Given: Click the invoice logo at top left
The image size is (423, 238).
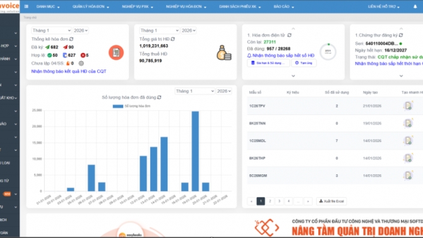Looking at the screenshot, I should [9, 6].
